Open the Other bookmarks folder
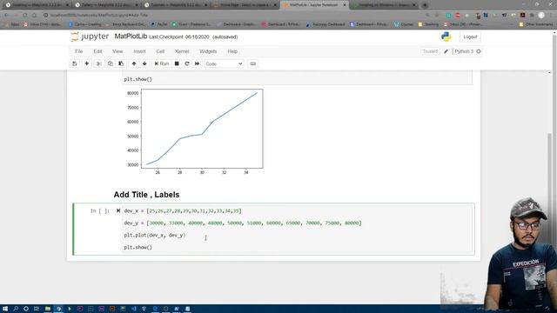The height and width of the screenshot is (313, 557). click(x=536, y=24)
